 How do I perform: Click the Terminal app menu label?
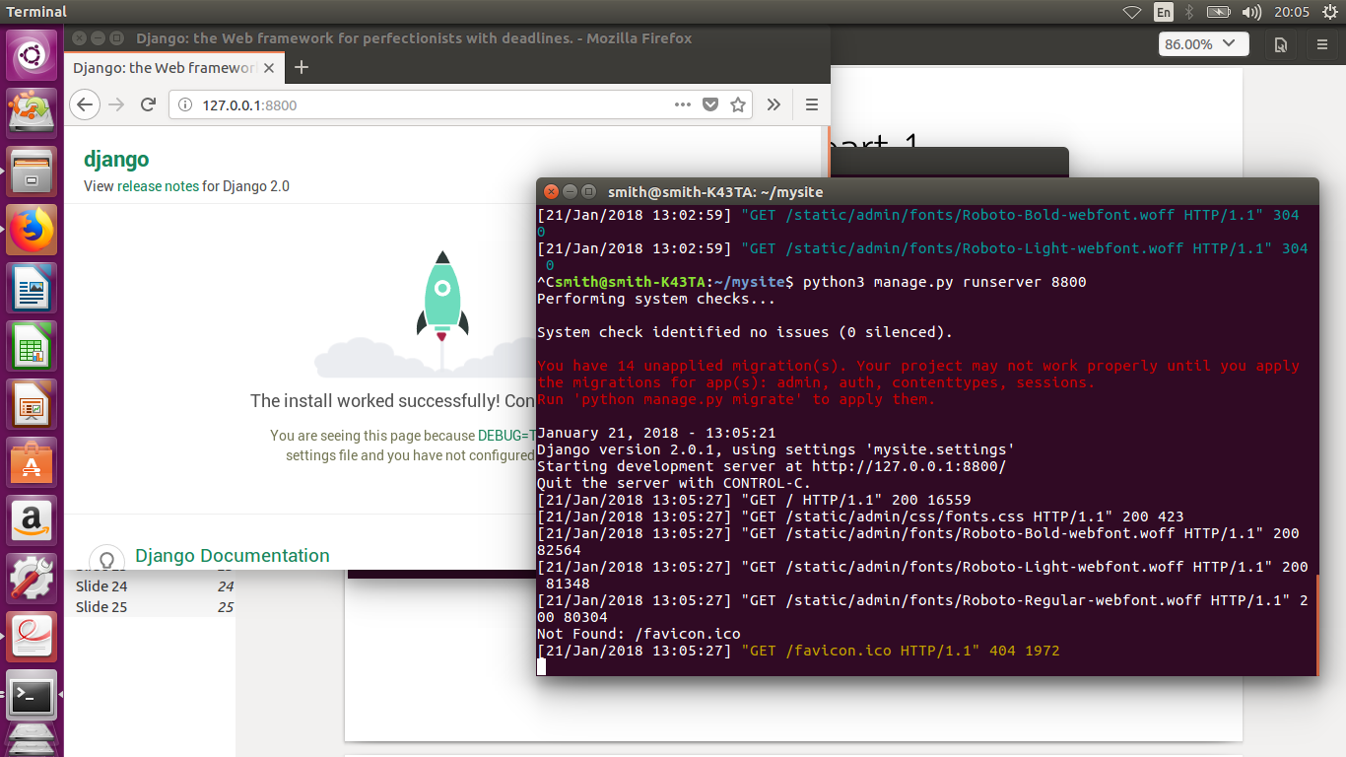[x=36, y=12]
